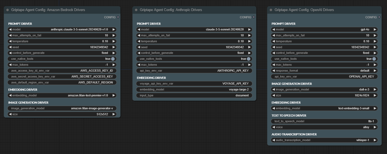Open control_before_generate option in Anthropic node
Screen dimensions: 387x154
coord(194,53)
